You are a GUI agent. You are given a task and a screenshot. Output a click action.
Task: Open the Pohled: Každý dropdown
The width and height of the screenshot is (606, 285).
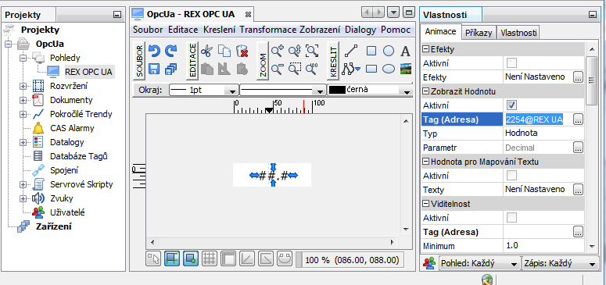click(479, 264)
